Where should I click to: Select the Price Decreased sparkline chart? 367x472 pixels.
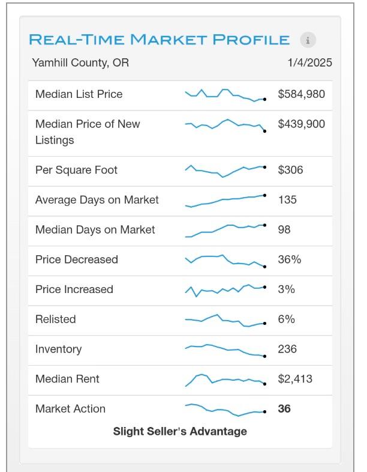click(225, 261)
